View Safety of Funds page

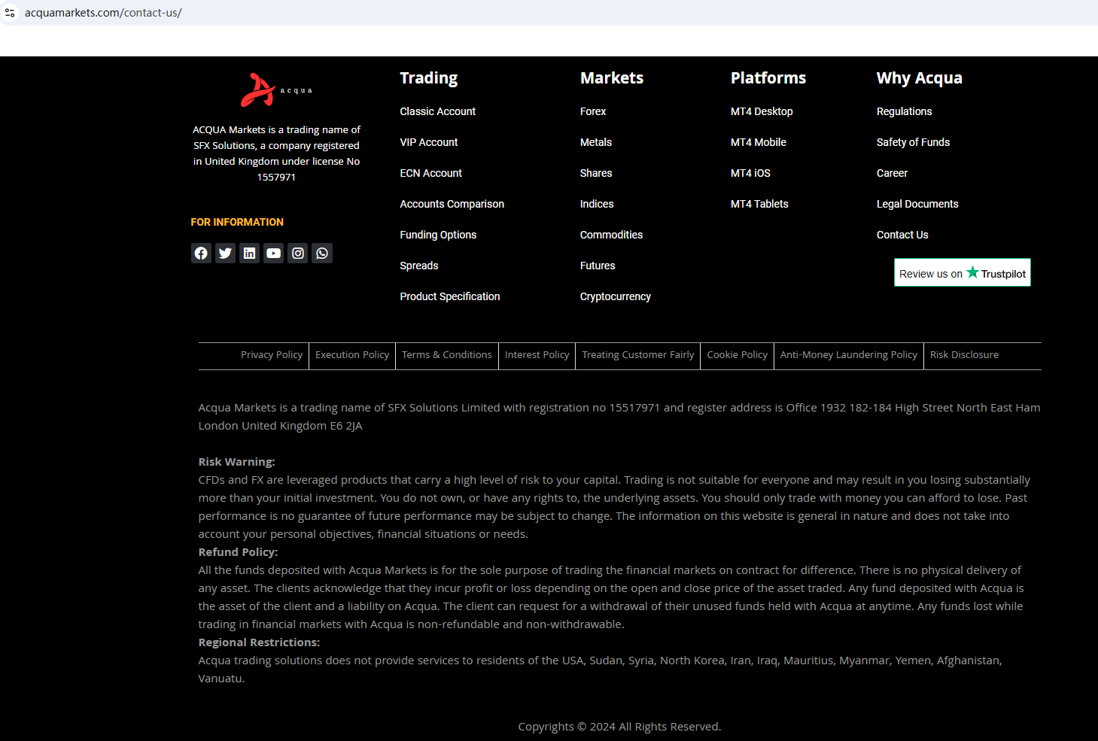tap(913, 142)
